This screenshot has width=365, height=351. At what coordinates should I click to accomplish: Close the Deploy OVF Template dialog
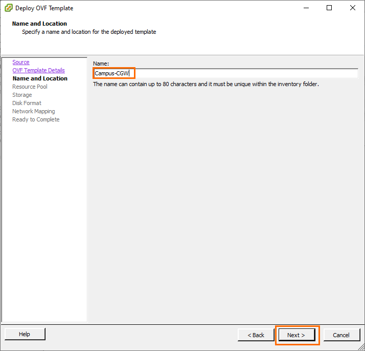click(353, 8)
